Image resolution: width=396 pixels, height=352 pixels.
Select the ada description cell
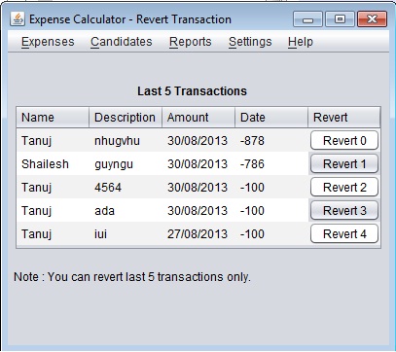126,211
